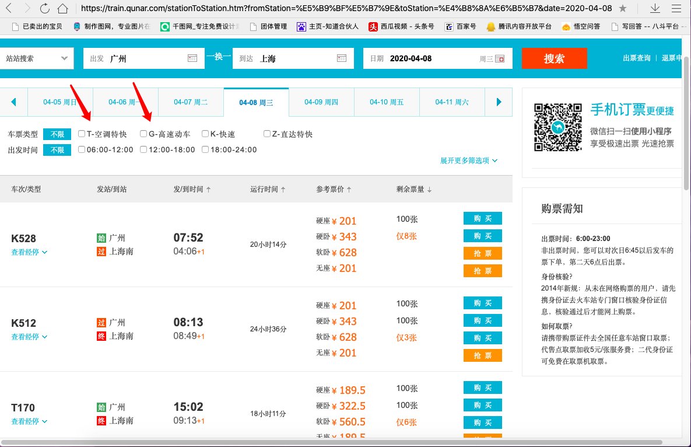Click the right arrow to see later dates
This screenshot has height=447, width=691.
[x=499, y=102]
